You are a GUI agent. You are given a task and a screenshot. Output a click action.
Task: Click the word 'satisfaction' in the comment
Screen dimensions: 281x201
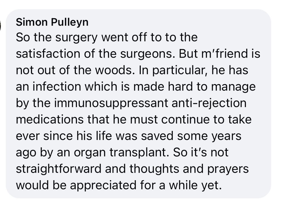click(48, 53)
